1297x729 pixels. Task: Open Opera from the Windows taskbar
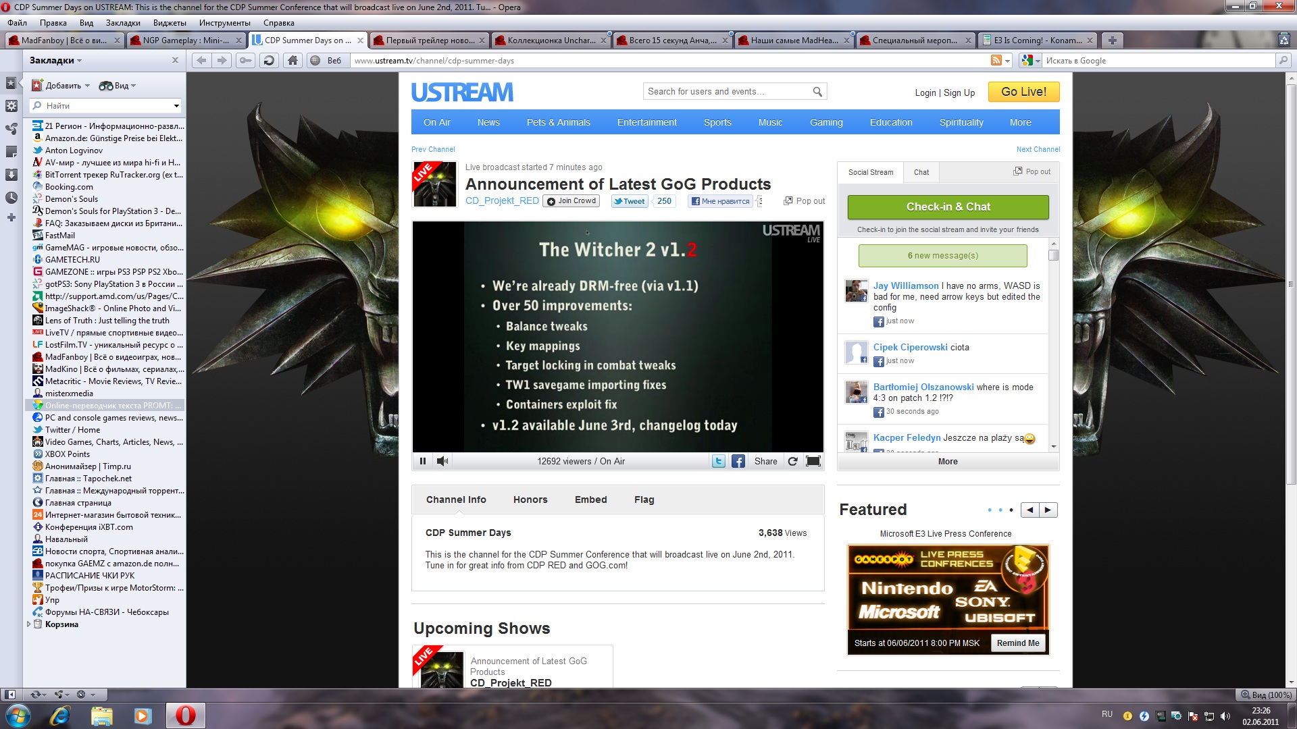pyautogui.click(x=185, y=715)
